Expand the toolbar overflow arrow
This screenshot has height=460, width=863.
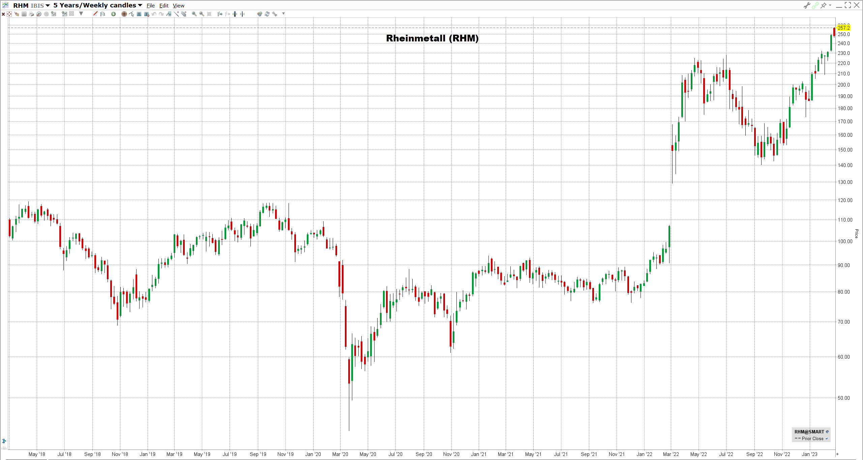284,14
